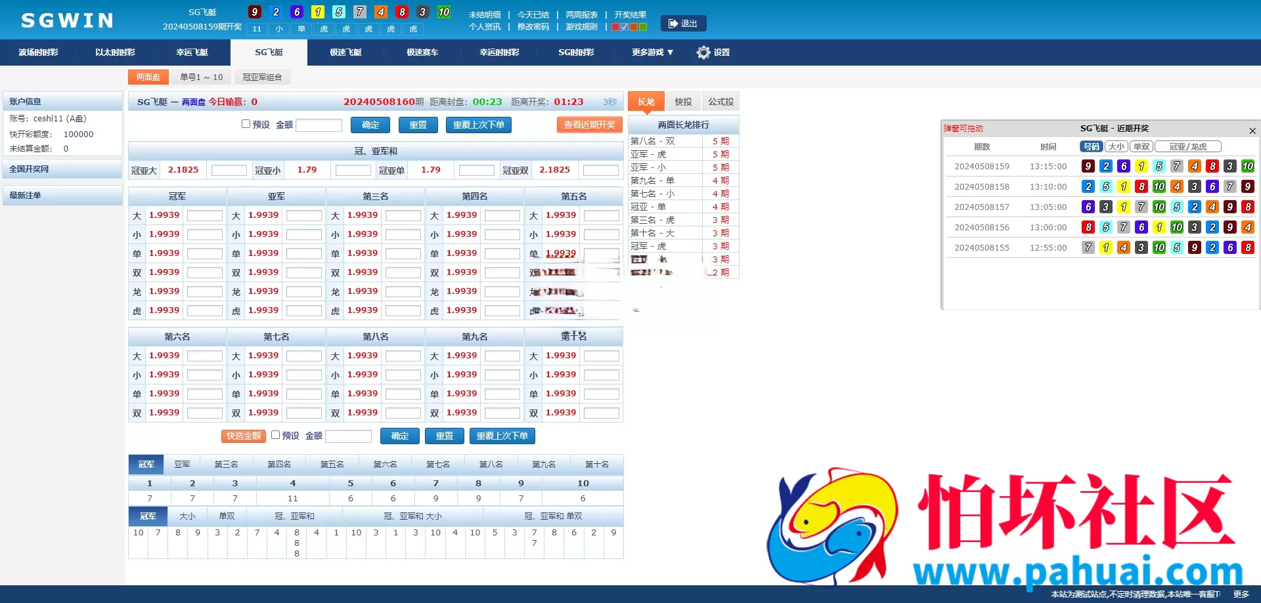This screenshot has height=603, width=1261.
Task: Click the 查看近期开奖 button
Action: 589,125
